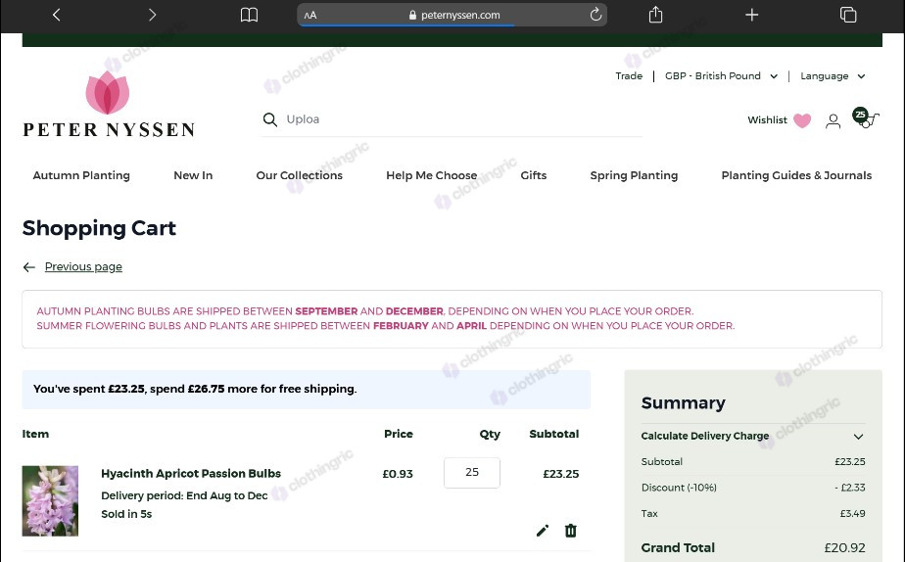Expand Calculate Delivery Charge section
Viewport: 905px width, 562px height.
click(753, 437)
